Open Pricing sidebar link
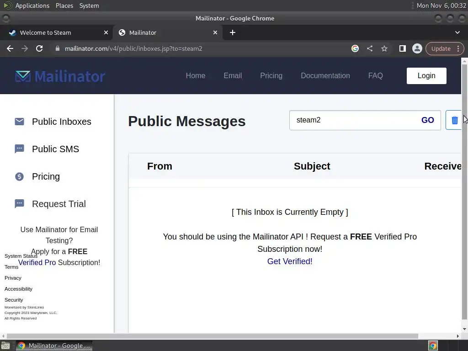This screenshot has width=468, height=351. coord(46,176)
